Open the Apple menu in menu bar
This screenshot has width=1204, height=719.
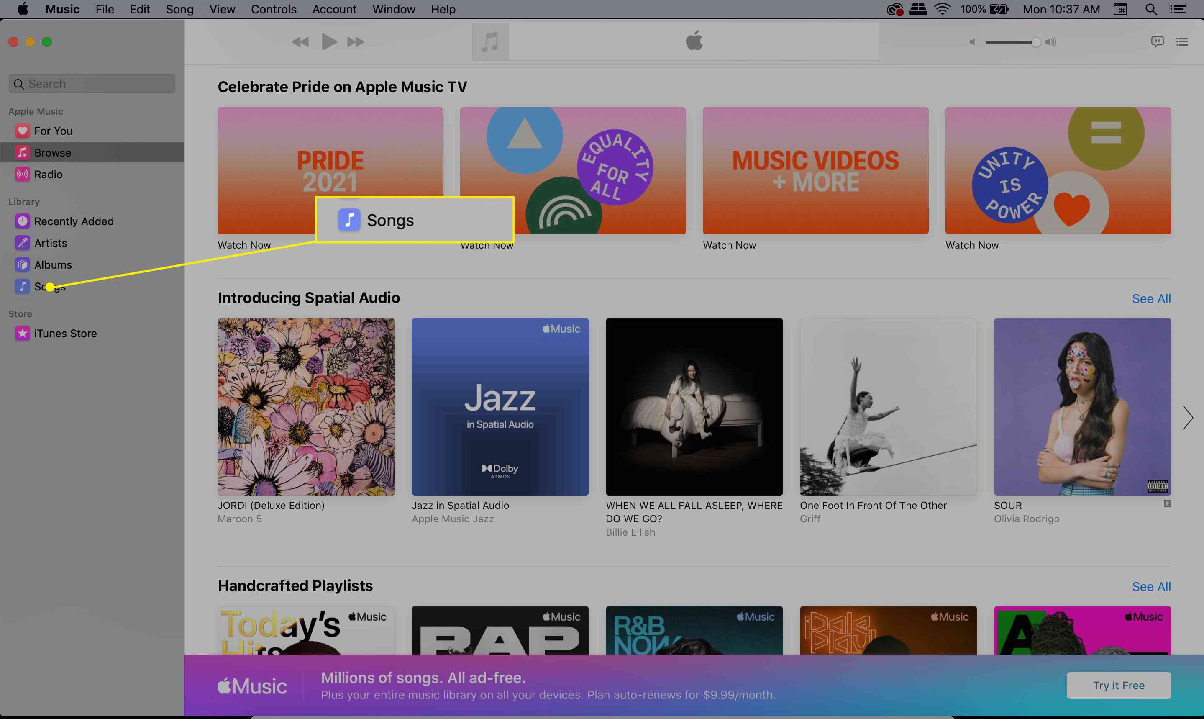(x=23, y=9)
